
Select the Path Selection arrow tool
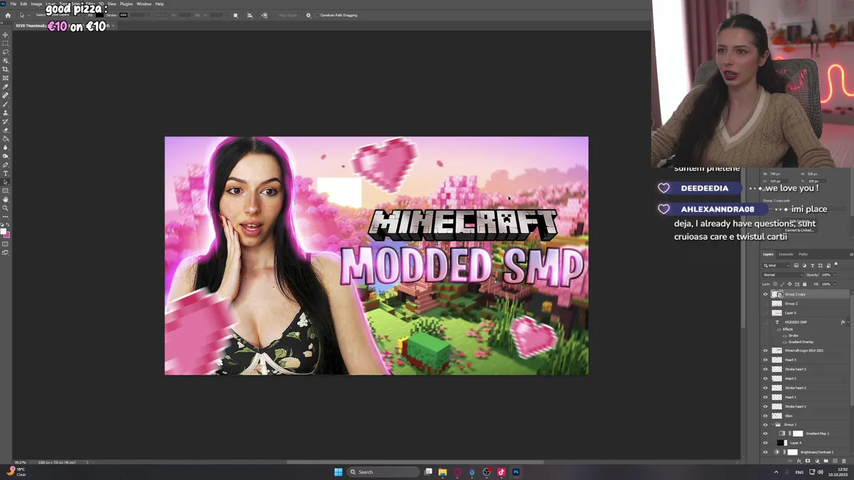click(x=5, y=182)
